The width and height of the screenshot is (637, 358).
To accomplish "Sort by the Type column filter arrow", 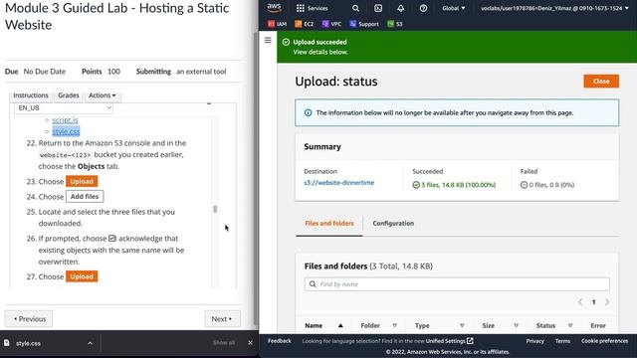I will [x=462, y=325].
